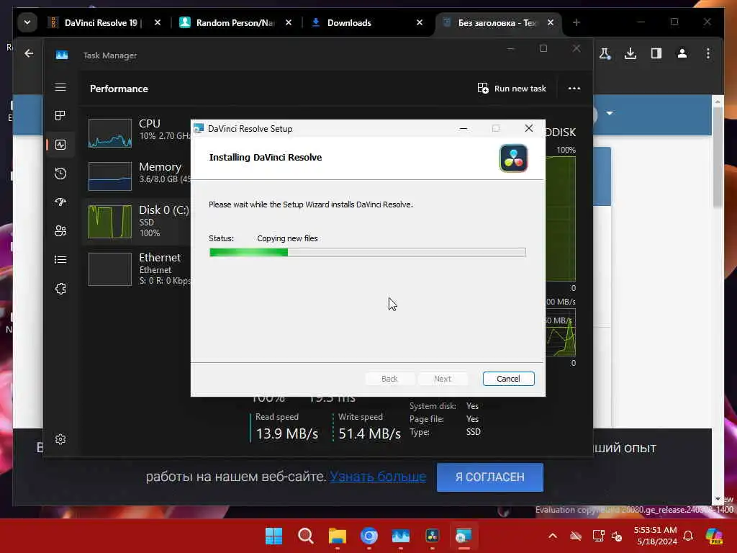Click Run new task in Task Manager
The height and width of the screenshot is (553, 737).
tap(512, 89)
